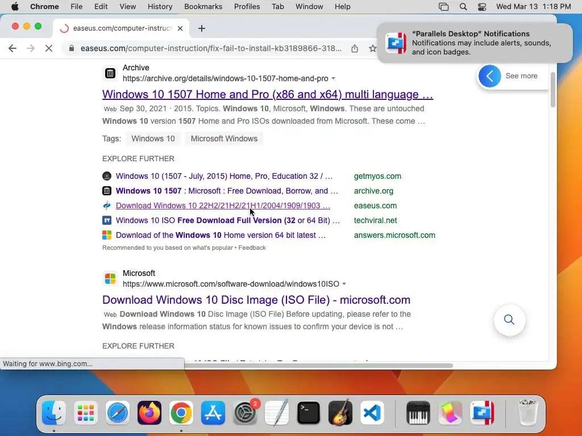
Task: Launch Firefox from the dock
Action: click(149, 413)
